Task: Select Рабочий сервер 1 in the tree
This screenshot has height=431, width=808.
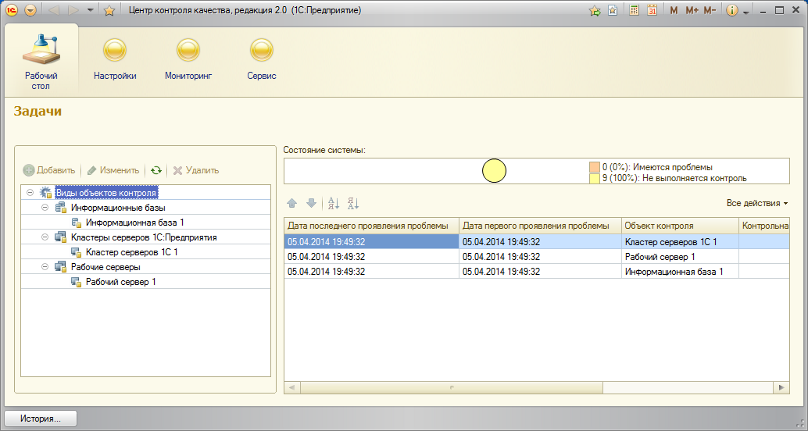Action: tap(120, 282)
